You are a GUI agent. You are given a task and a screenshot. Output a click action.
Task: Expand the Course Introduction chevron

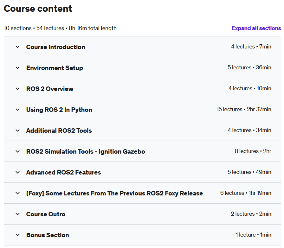click(17, 47)
